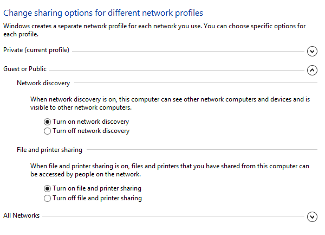The width and height of the screenshot is (325, 235).
Task: Choose the Turn off file and printer sharing radio circle
Action: (x=48, y=198)
